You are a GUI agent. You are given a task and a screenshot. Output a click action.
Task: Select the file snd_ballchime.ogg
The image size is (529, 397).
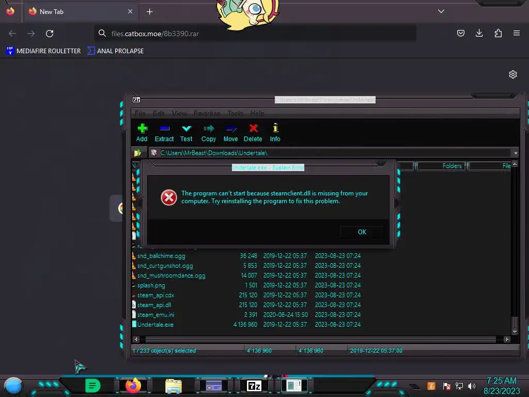pos(161,256)
